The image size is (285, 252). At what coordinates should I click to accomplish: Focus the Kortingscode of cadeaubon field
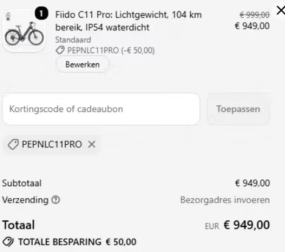click(x=101, y=109)
